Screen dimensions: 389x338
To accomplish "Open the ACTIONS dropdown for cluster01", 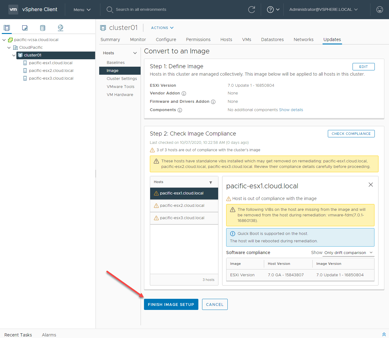I will (162, 28).
